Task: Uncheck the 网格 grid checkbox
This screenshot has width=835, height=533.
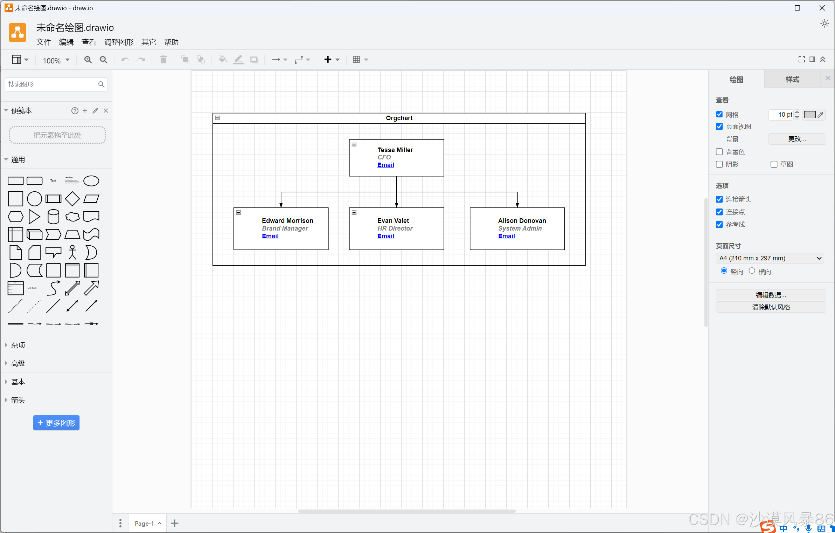Action: (719, 115)
